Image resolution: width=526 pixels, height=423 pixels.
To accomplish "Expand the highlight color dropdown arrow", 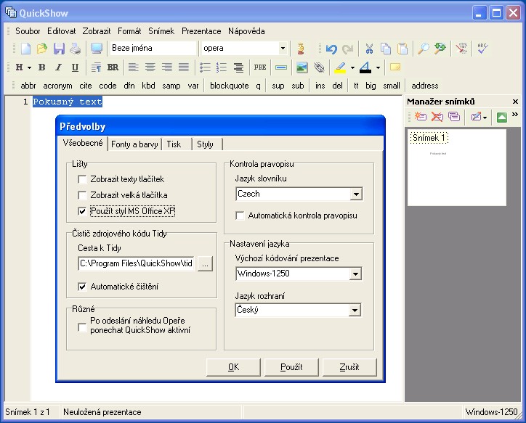I will click(x=352, y=67).
